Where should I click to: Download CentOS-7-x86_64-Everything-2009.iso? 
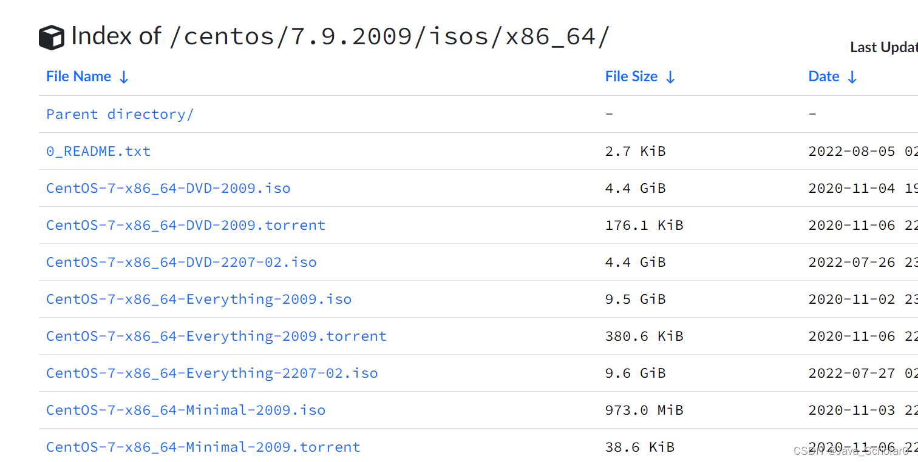[x=199, y=299]
